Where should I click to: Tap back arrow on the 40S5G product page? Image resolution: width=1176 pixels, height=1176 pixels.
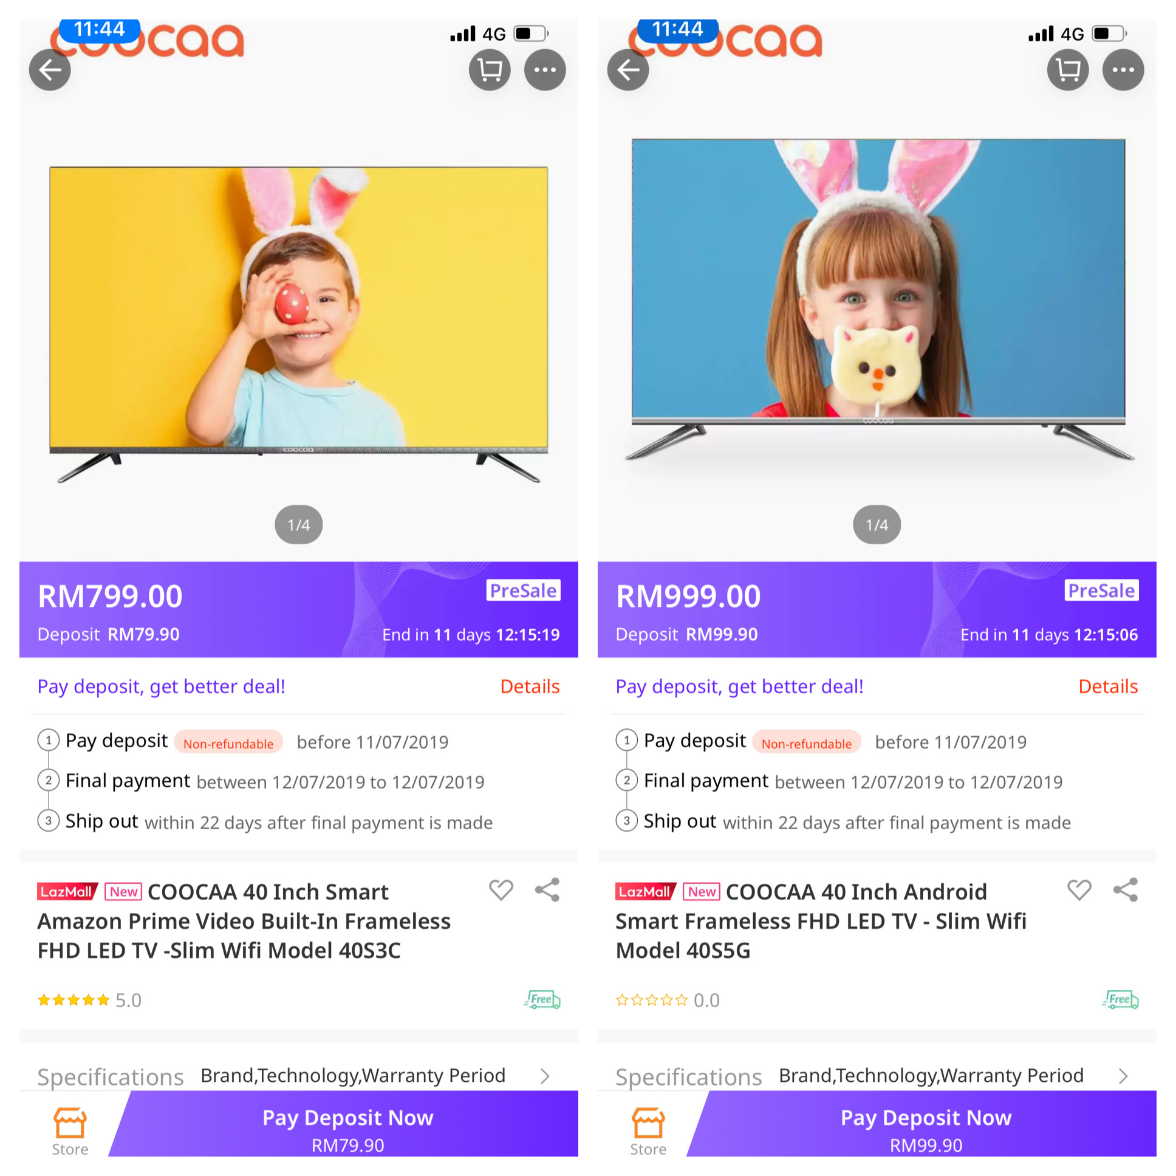coord(628,70)
